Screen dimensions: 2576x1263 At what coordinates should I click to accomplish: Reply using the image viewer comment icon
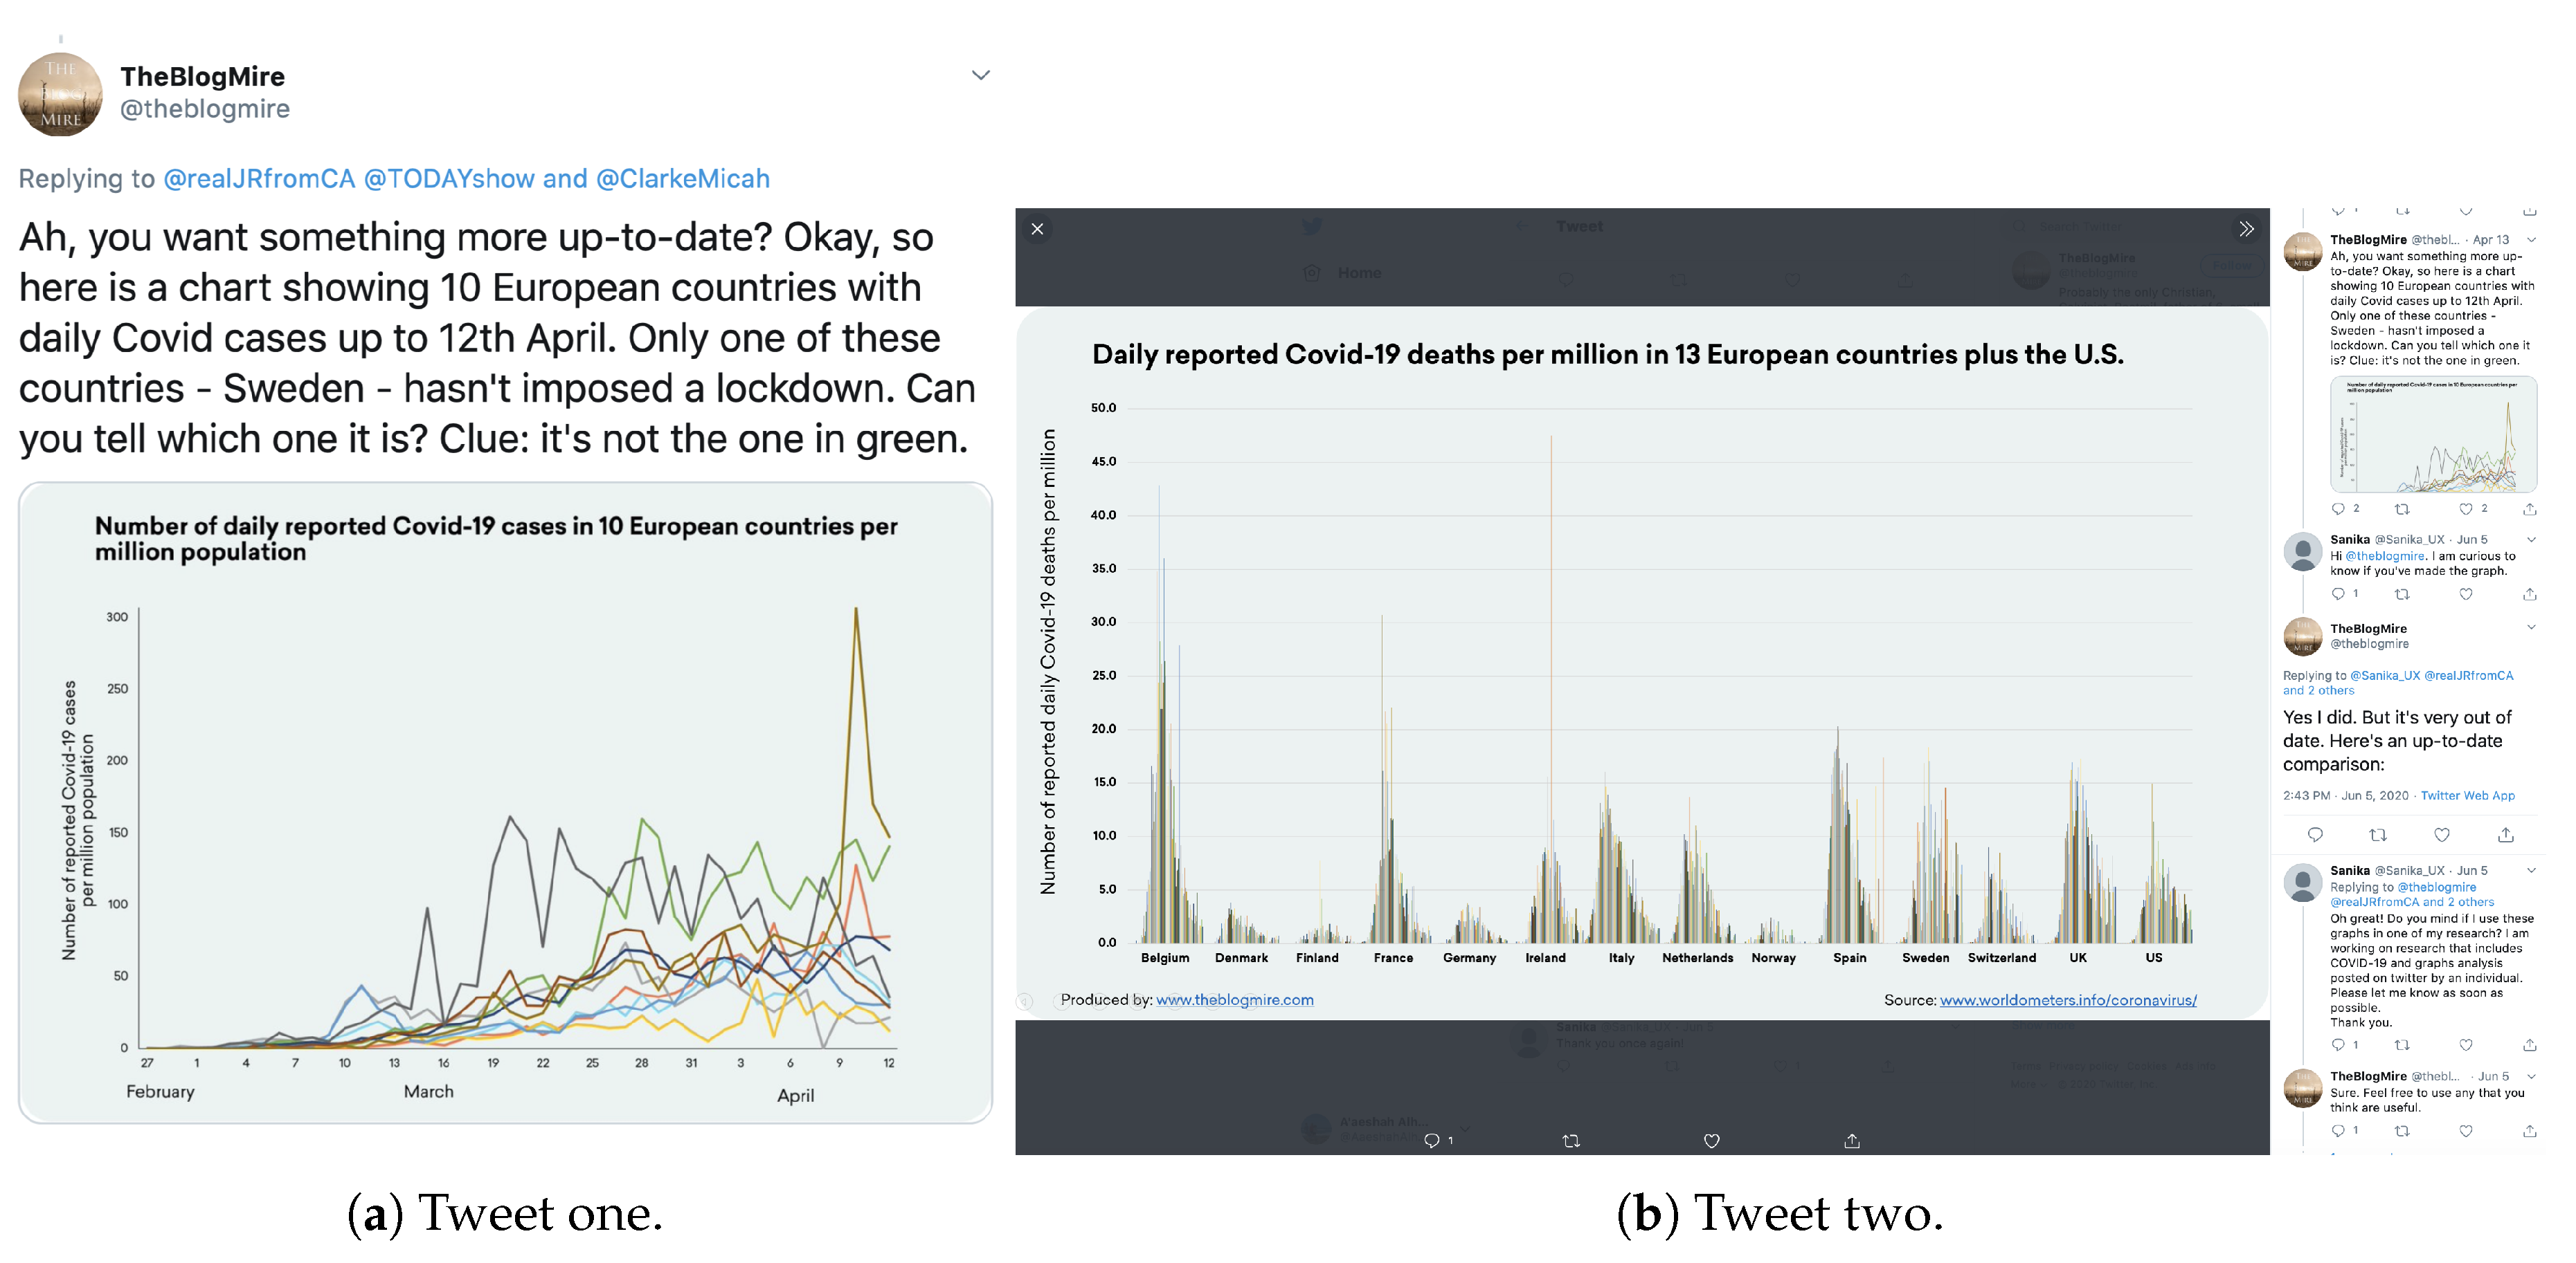coord(1432,1140)
